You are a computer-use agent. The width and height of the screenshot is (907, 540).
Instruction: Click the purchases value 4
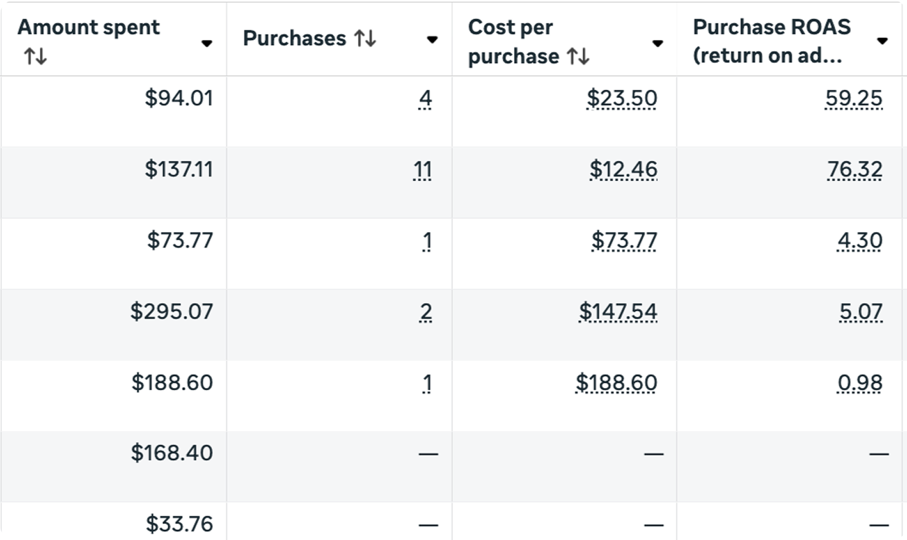[x=426, y=99]
